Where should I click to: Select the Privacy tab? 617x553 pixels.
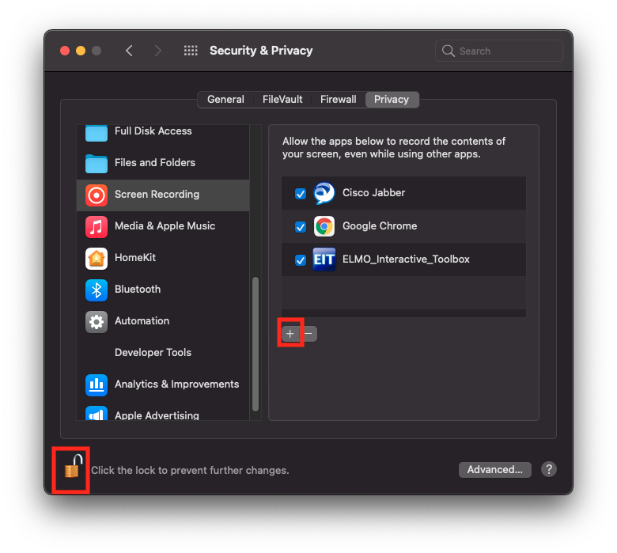click(392, 99)
